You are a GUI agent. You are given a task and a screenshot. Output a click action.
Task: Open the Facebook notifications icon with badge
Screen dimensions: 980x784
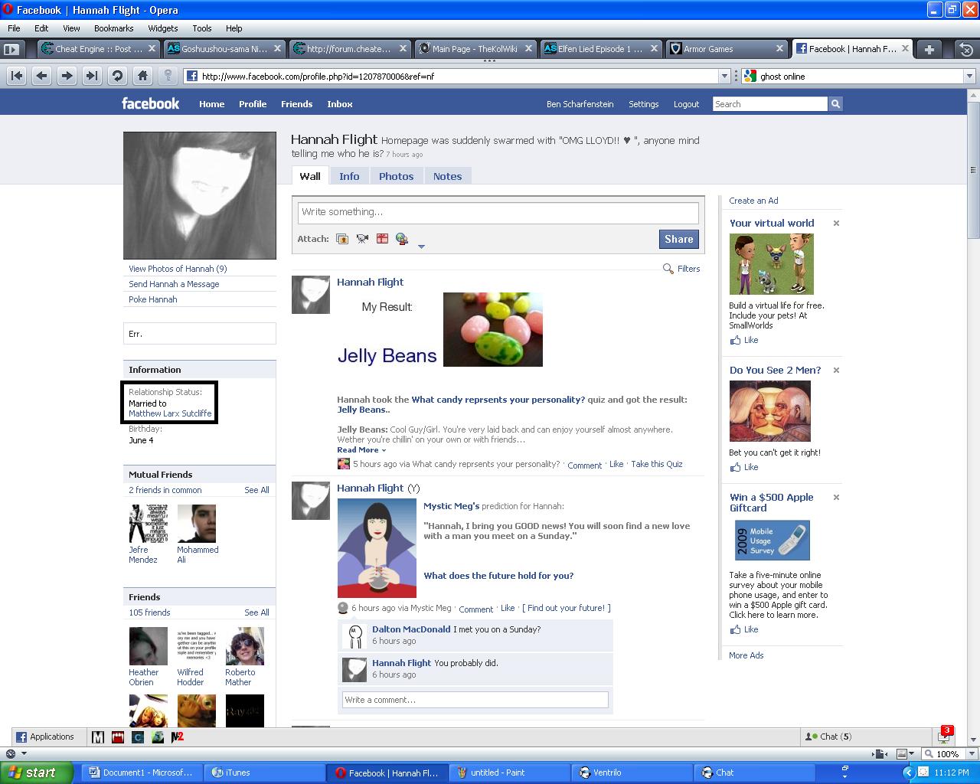(x=946, y=735)
